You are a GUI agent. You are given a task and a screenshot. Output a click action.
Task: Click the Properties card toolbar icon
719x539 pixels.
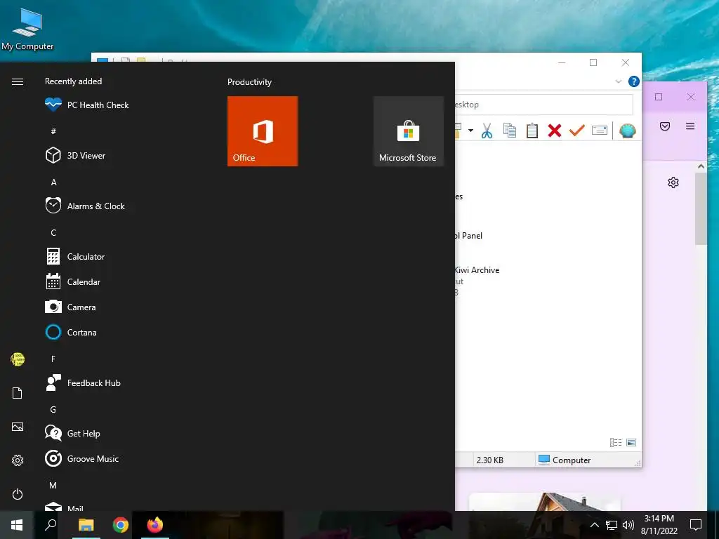tap(600, 131)
